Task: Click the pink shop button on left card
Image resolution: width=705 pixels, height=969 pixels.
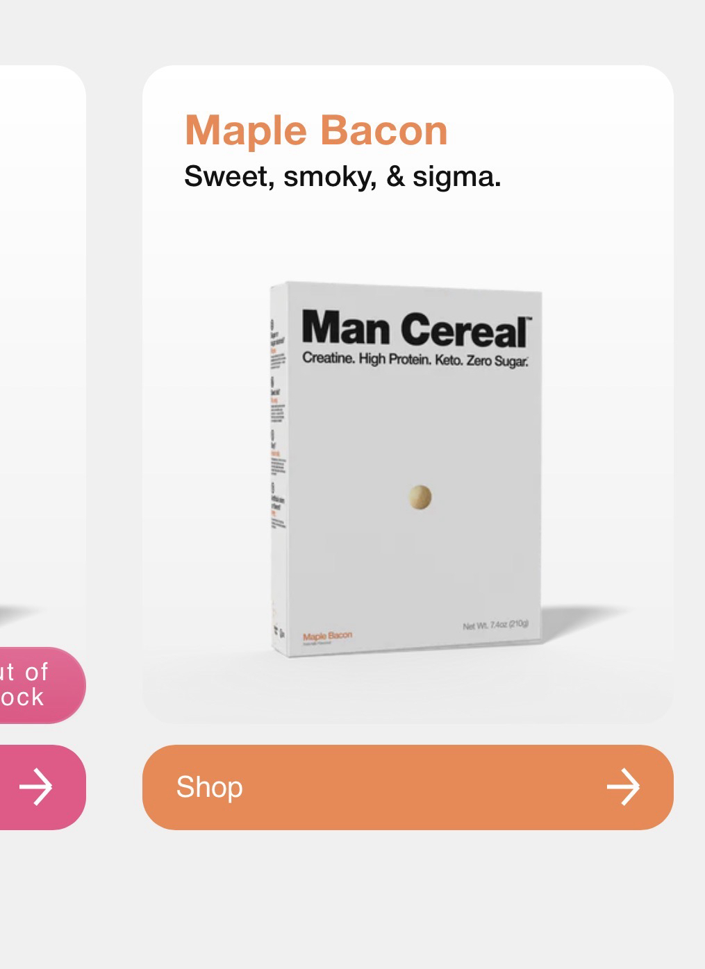Action: [x=42, y=787]
